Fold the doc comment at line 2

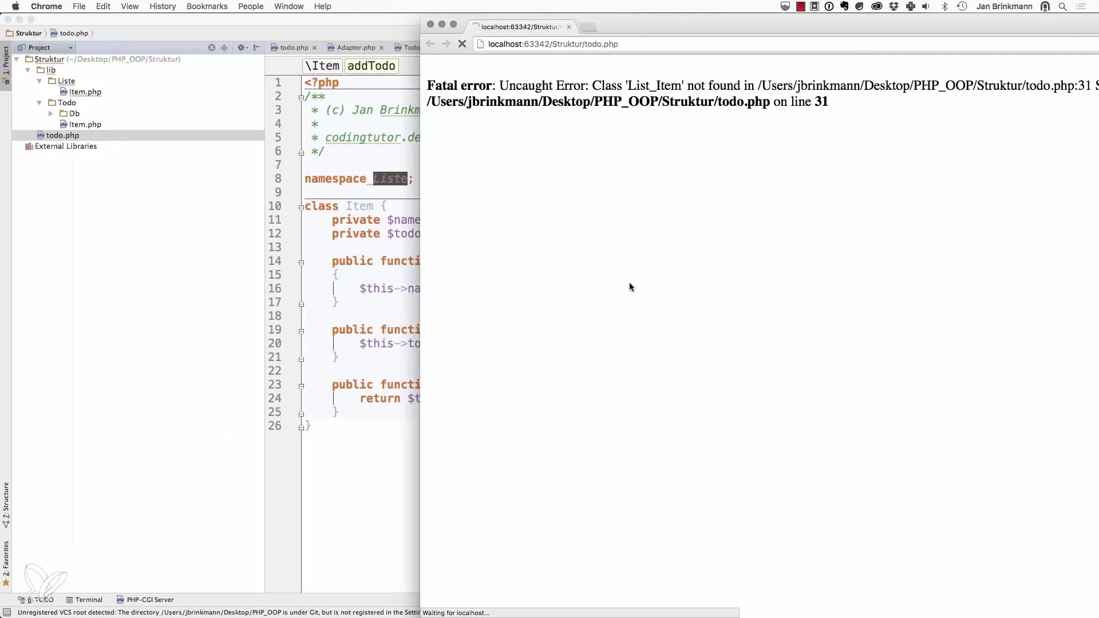point(301,97)
